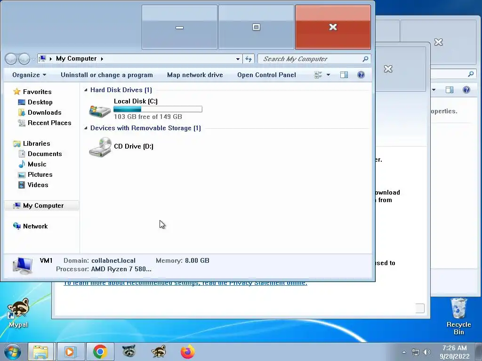The image size is (482, 361).
Task: Click the taskbar clock 7:26 AM
Action: click(454, 348)
